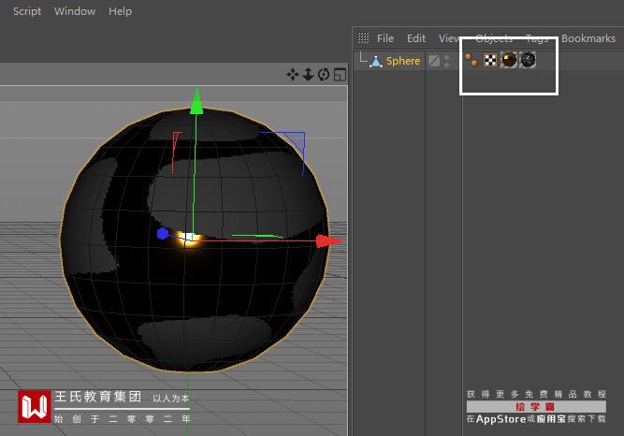Screen dimensions: 624x436
Task: Click the viewport zoom camera icon
Action: [x=308, y=75]
